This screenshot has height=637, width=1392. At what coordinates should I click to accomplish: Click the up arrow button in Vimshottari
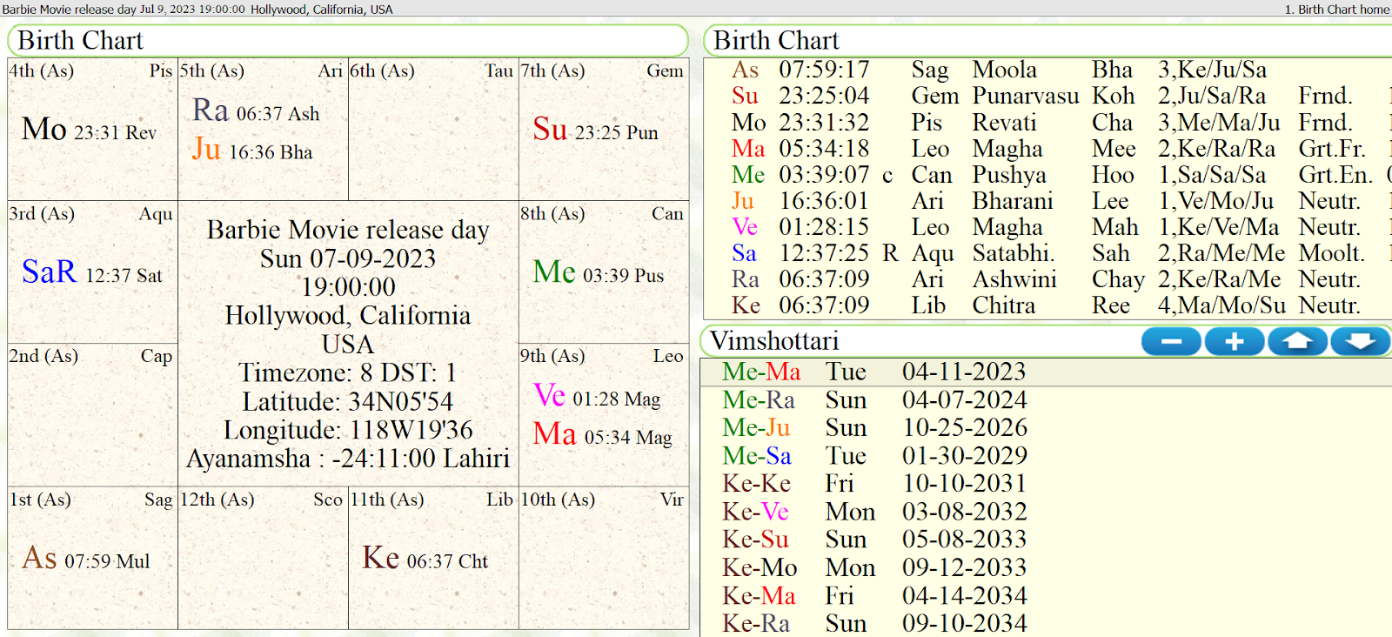pyautogui.click(x=1297, y=342)
